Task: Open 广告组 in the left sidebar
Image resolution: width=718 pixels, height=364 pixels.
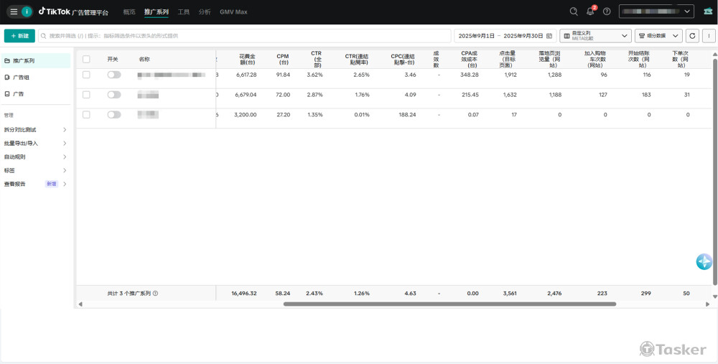Action: tap(22, 78)
